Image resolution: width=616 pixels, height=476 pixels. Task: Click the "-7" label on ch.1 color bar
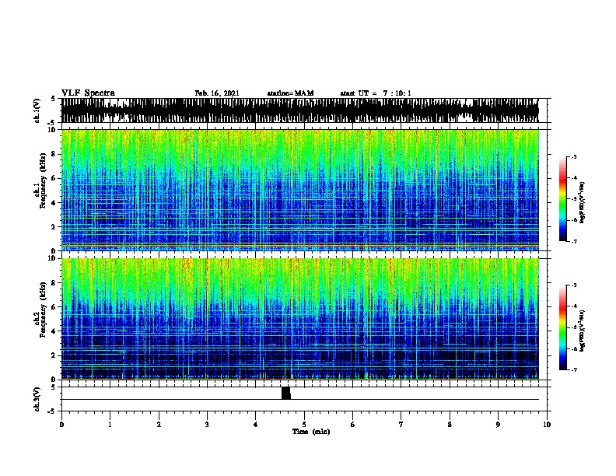coord(573,241)
